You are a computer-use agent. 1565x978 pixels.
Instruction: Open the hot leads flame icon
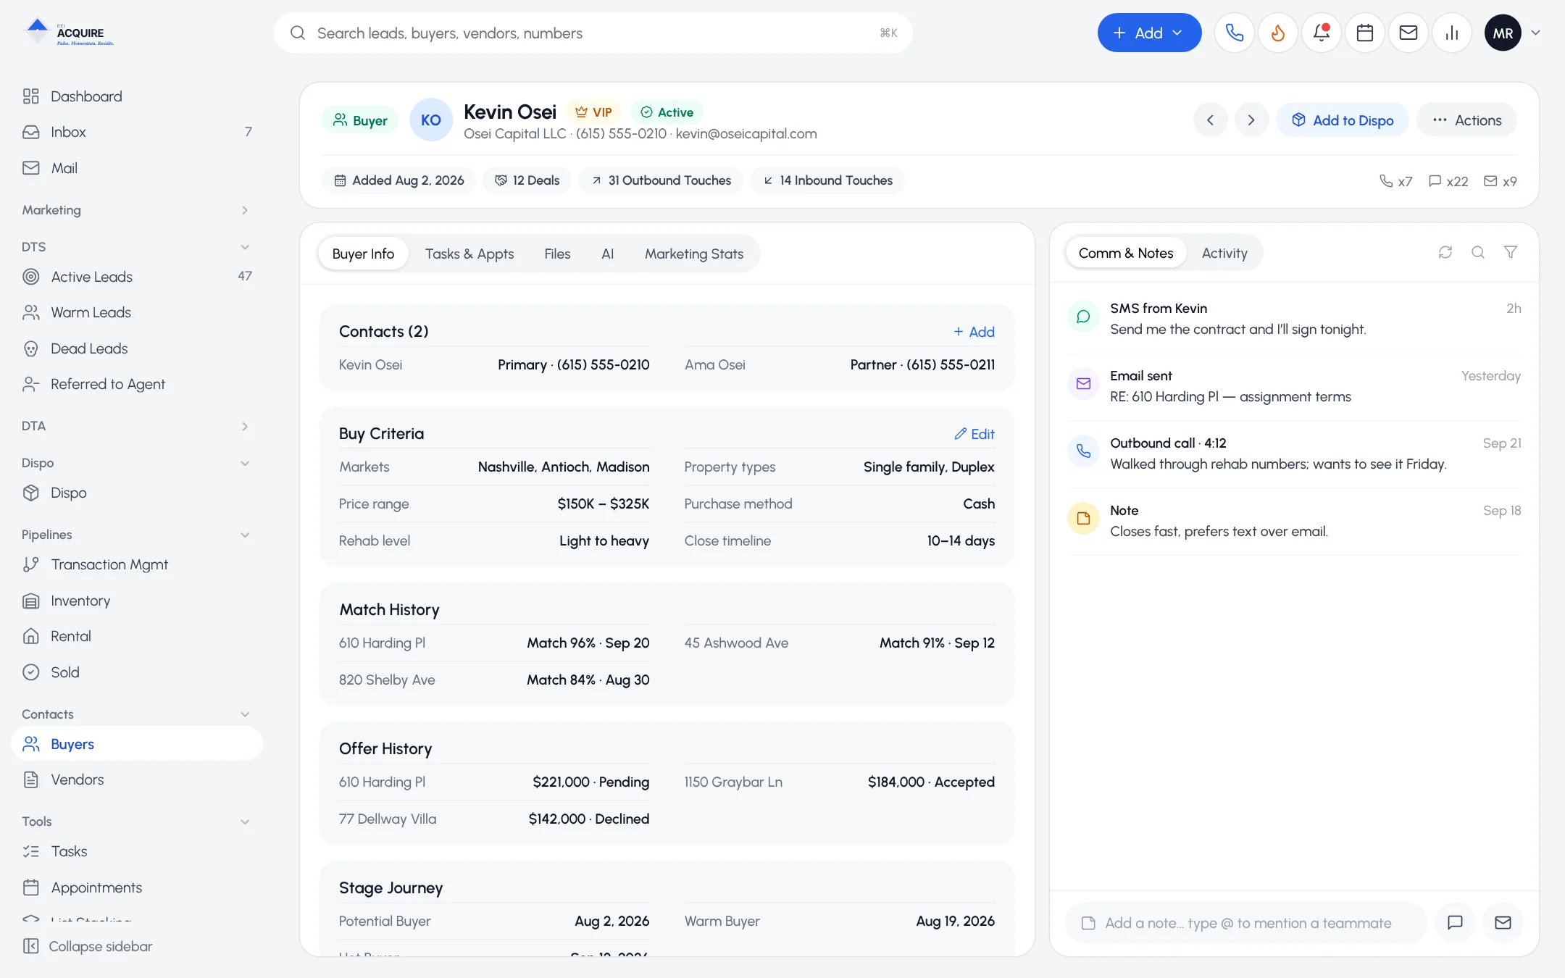point(1278,33)
